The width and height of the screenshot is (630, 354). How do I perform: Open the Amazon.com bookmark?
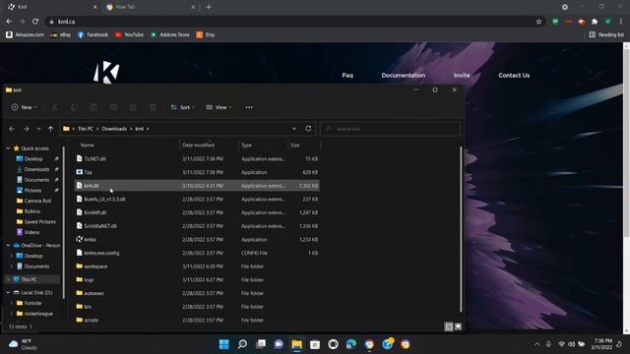tap(25, 35)
